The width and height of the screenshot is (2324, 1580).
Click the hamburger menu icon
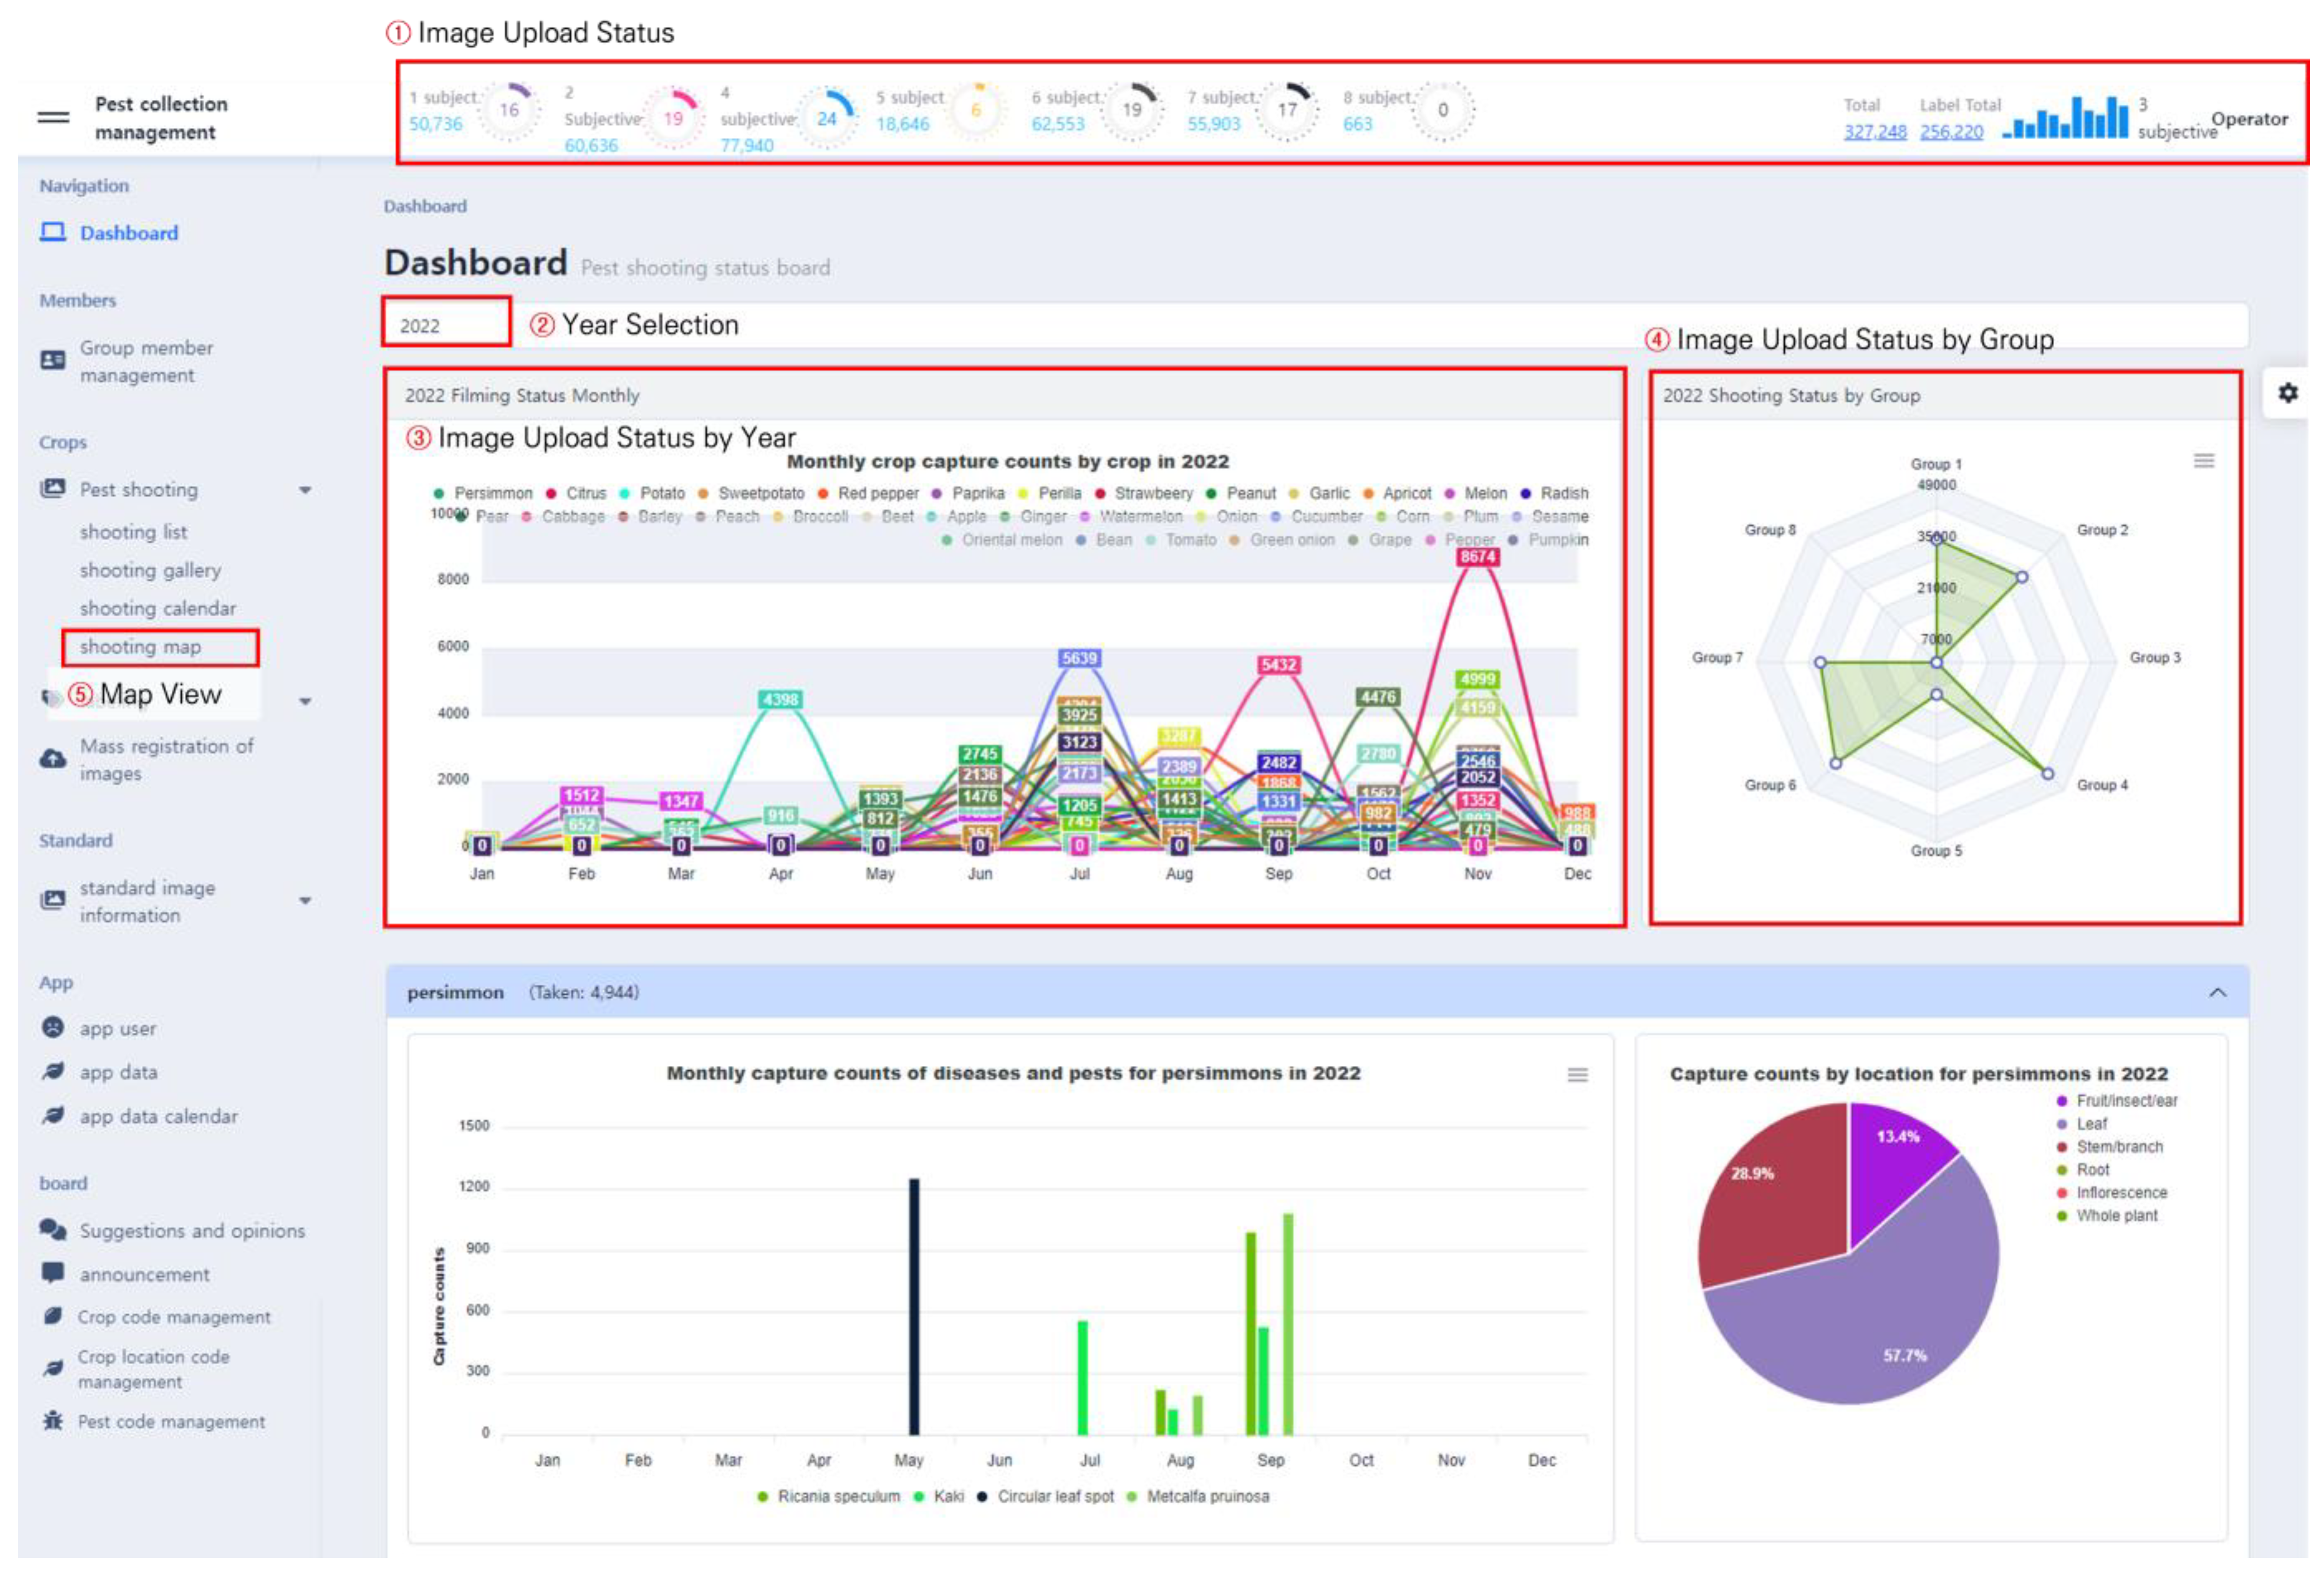tap(53, 118)
